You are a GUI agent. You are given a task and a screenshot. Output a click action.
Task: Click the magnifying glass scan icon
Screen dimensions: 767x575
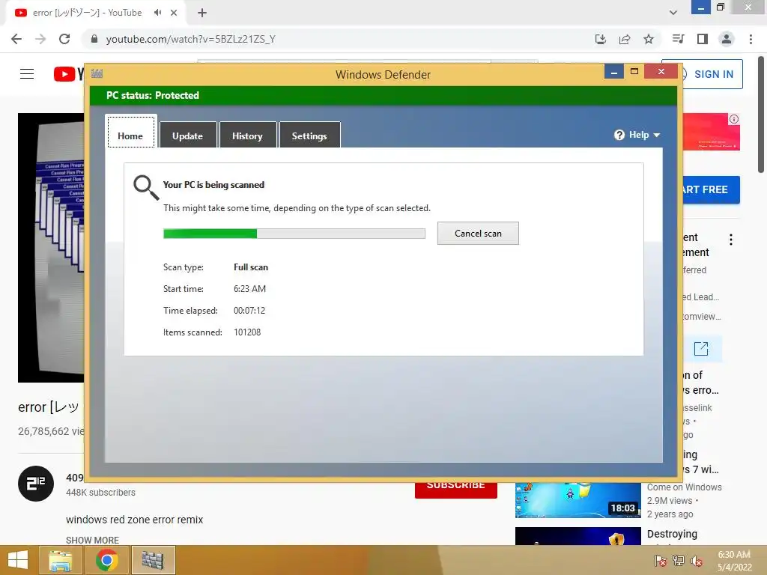coord(146,188)
